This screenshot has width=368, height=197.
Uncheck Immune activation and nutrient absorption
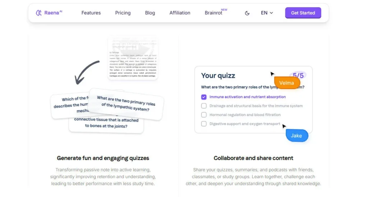pyautogui.click(x=204, y=97)
